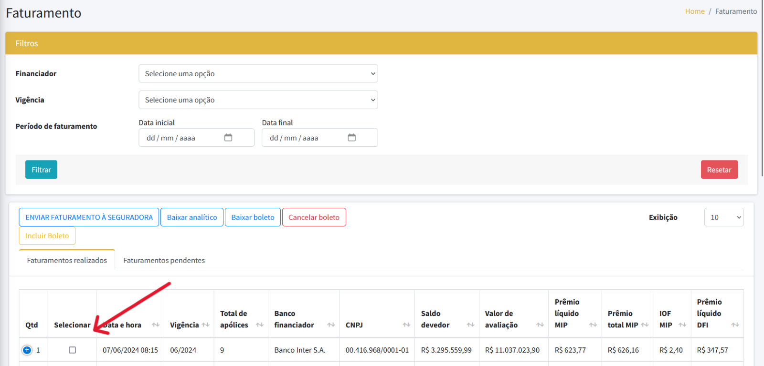Sort by Prêmio líquido MIP arrows
Screen dimensions: 764x366
(593, 325)
